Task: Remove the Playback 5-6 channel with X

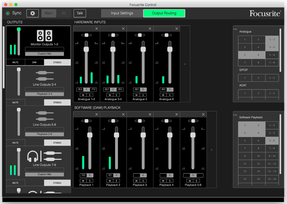Action: (203, 114)
